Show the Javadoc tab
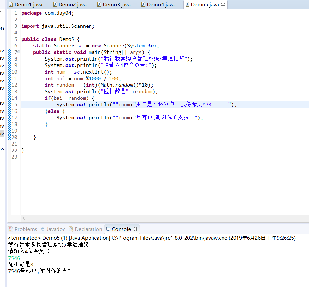 coord(56,229)
